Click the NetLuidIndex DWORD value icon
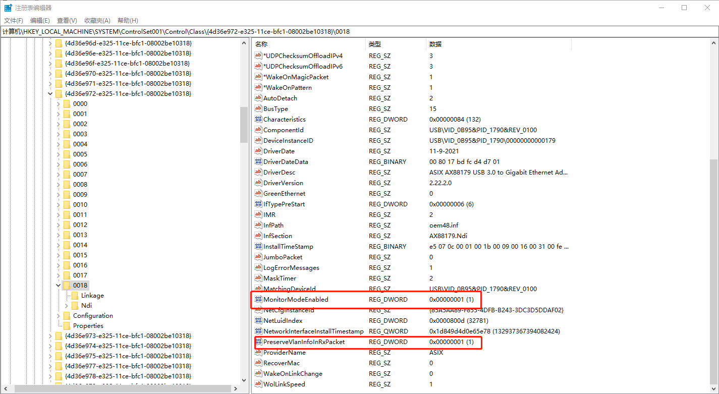This screenshot has width=719, height=394. pyautogui.click(x=258, y=320)
